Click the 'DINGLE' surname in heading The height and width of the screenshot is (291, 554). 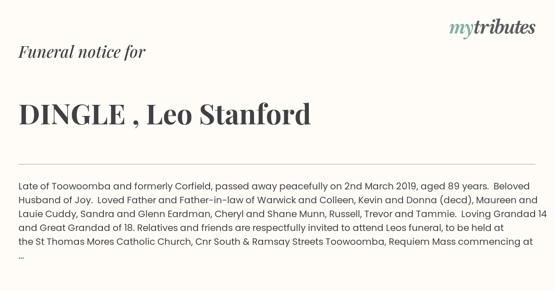click(72, 115)
